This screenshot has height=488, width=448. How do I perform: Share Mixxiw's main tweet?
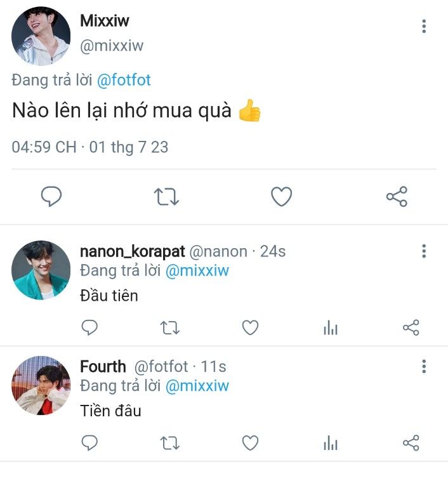pos(397,197)
